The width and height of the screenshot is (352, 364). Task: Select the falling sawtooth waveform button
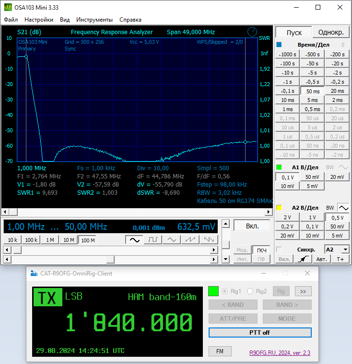click(209, 240)
